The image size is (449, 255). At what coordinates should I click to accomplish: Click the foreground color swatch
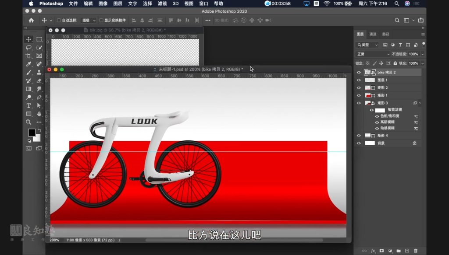tap(32, 133)
